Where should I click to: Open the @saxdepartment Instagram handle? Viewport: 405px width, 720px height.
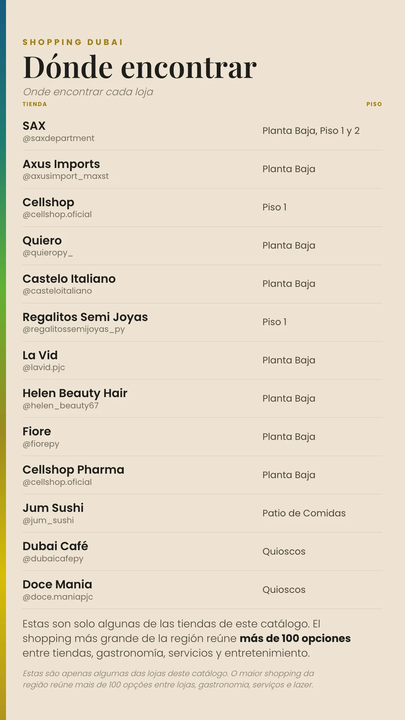58,138
